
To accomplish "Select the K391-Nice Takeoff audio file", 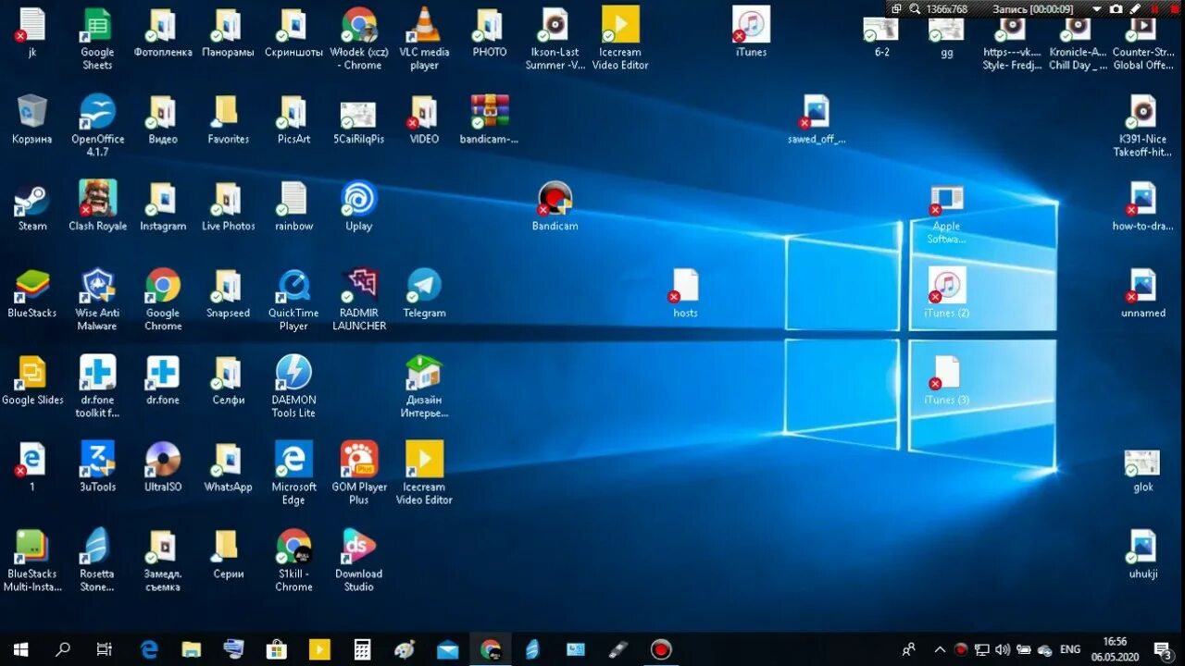I will pos(1142,125).
